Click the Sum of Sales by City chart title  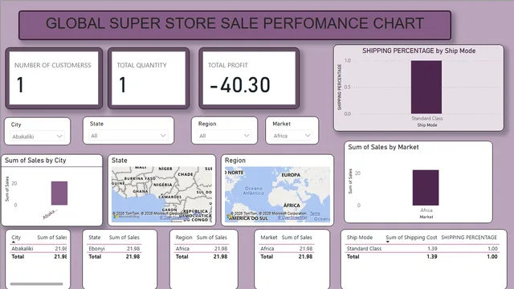[x=35, y=161]
